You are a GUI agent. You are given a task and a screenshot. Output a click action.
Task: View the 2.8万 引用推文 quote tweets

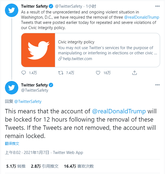pyautogui.click(x=45, y=166)
